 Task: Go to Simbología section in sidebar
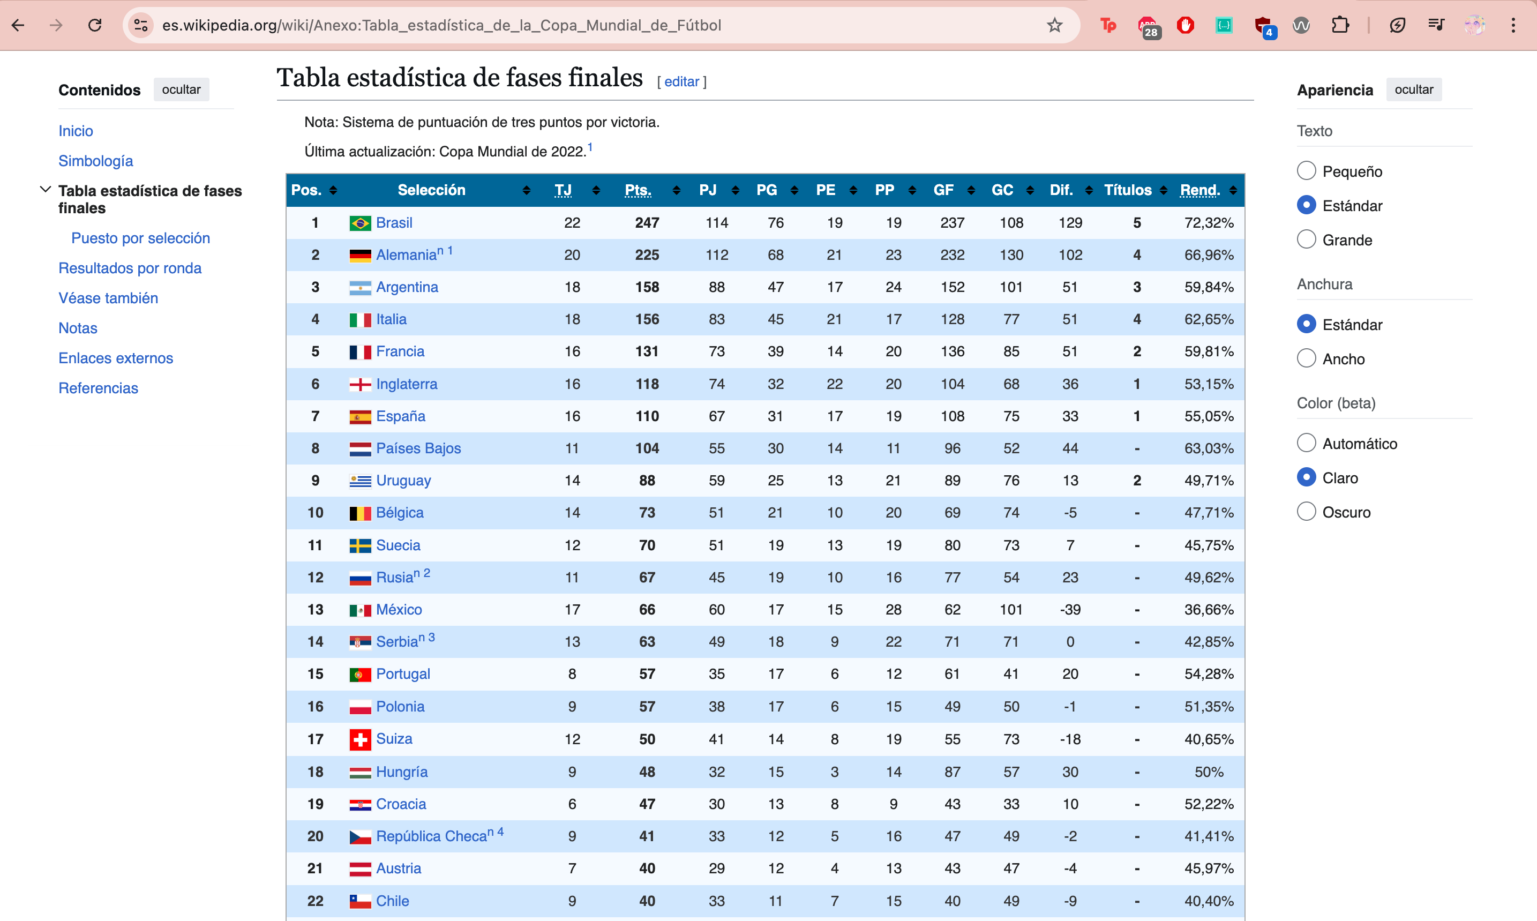(95, 161)
